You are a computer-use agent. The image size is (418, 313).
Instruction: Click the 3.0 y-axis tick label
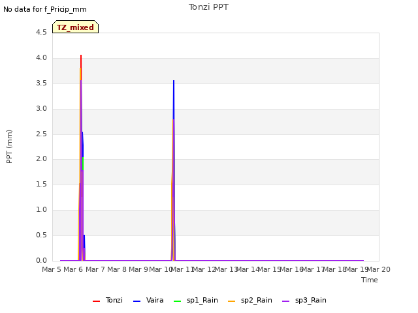coord(41,109)
